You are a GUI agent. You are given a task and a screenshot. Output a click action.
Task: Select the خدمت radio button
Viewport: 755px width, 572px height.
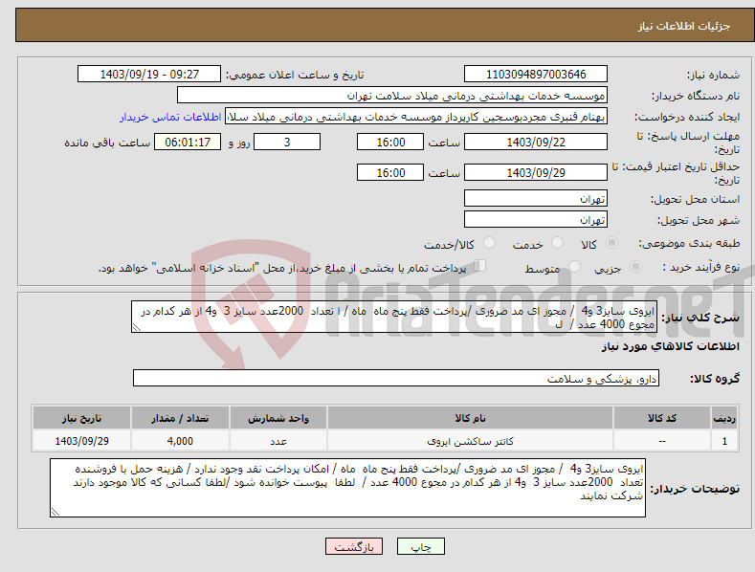[x=557, y=243]
